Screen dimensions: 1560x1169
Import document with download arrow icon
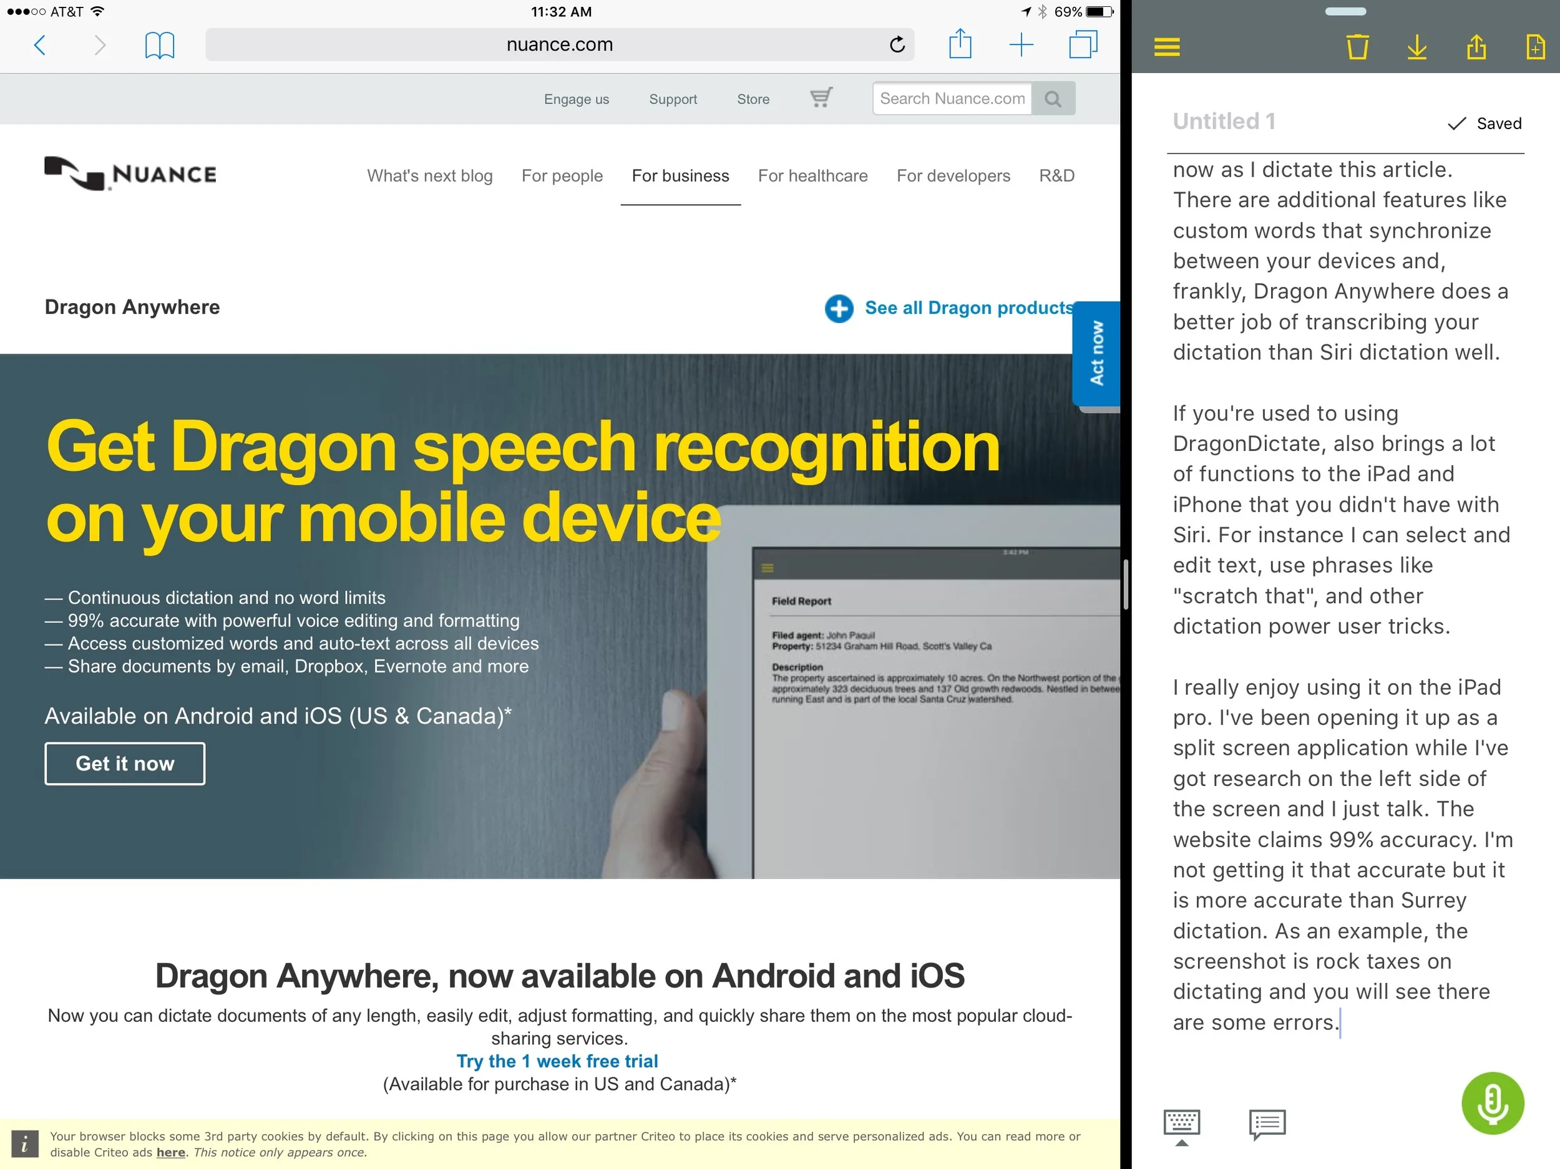coord(1416,47)
